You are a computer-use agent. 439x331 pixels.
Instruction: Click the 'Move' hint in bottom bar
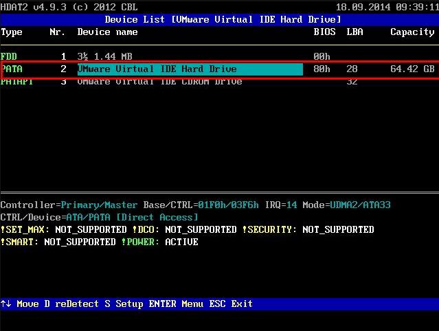(x=27, y=304)
